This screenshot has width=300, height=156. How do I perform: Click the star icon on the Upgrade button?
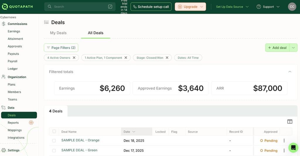(180, 7)
